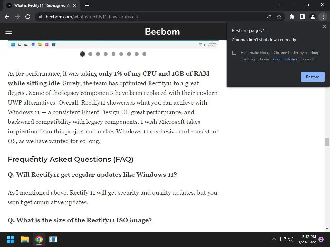The height and width of the screenshot is (247, 330).
Task: Click the scrollbar down arrow
Action: (x=327, y=229)
